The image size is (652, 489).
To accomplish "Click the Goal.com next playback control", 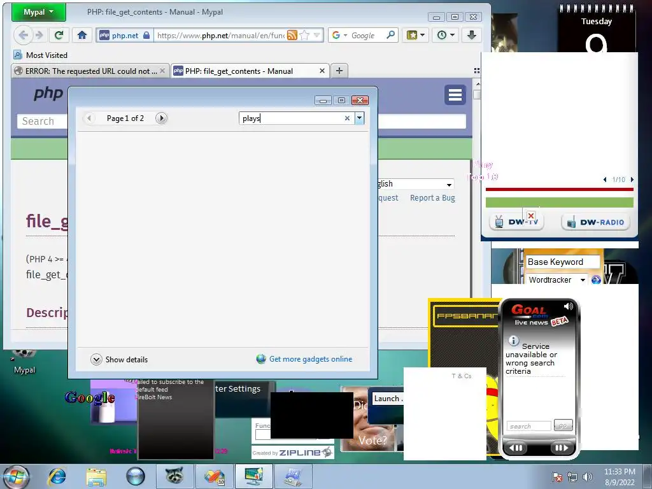I will pyautogui.click(x=562, y=448).
